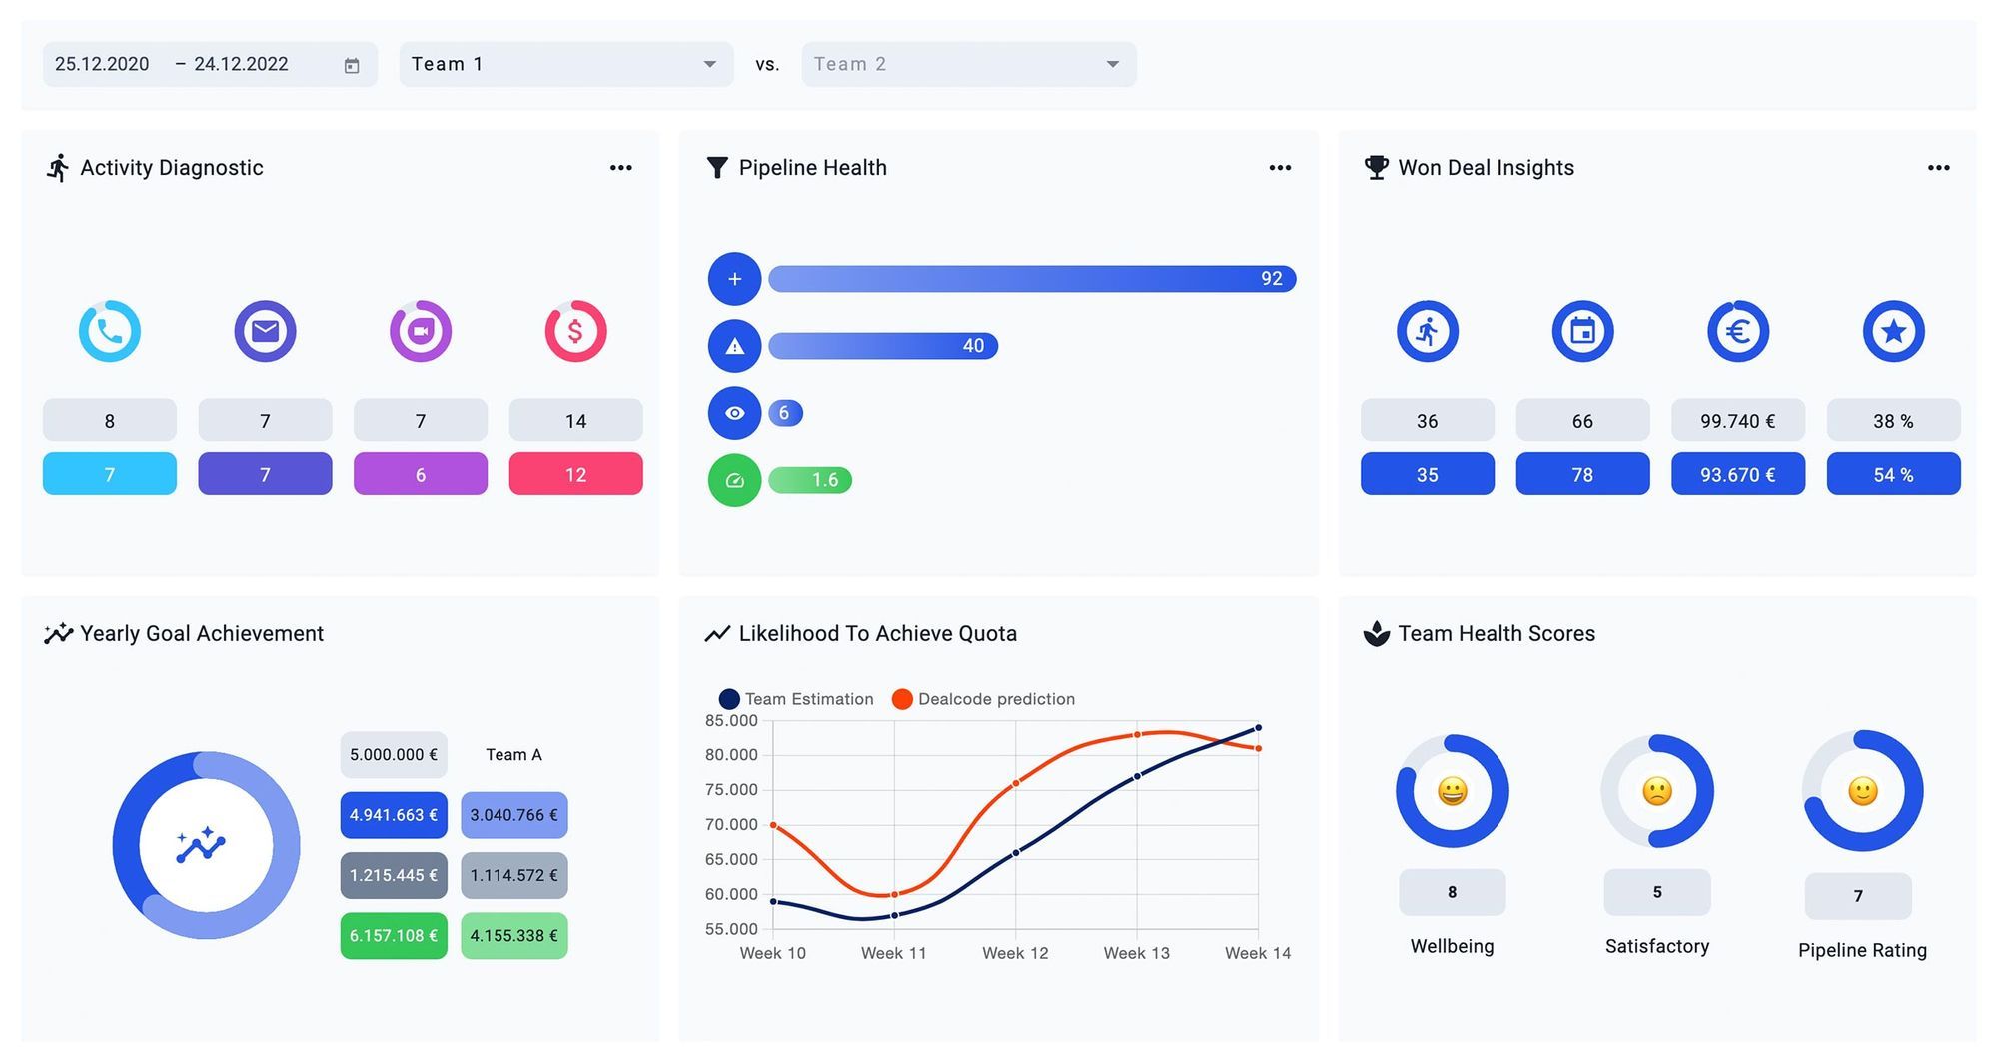Open the Pipeline Health three-dot menu
Image resolution: width=1998 pixels, height=1064 pixels.
[1280, 168]
